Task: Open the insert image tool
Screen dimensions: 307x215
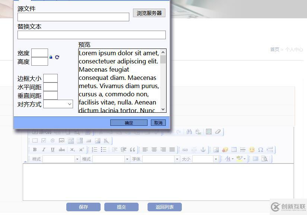Action: (216, 150)
